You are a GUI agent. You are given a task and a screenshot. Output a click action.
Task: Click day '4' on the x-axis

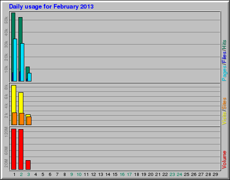(x=35, y=175)
